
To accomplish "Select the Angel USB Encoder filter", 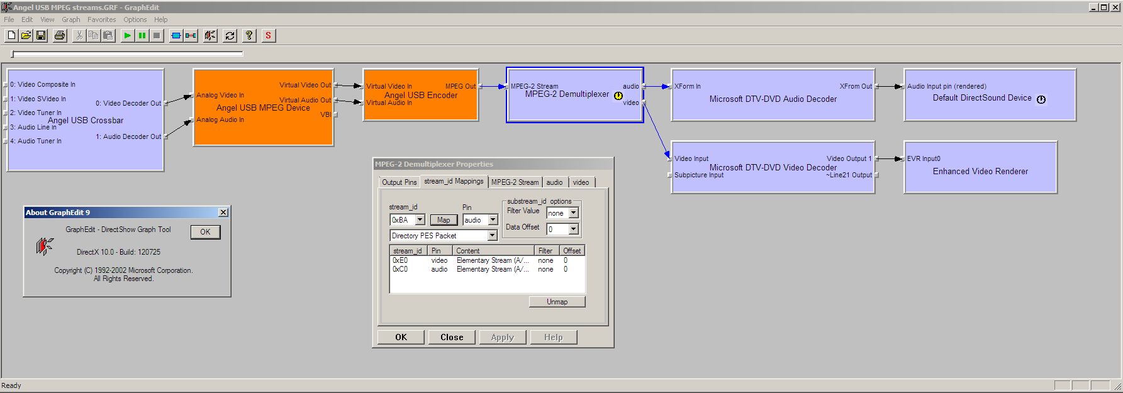I will click(421, 95).
